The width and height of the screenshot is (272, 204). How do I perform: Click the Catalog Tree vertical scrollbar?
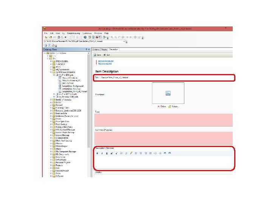[x=88, y=100]
